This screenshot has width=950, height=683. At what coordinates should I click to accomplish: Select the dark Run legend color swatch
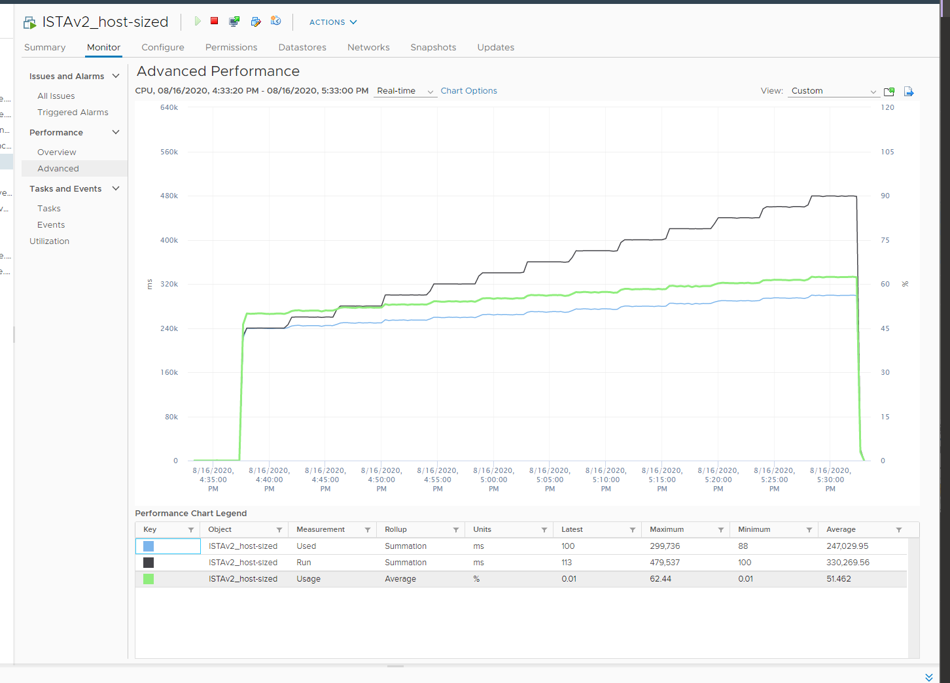[149, 563]
